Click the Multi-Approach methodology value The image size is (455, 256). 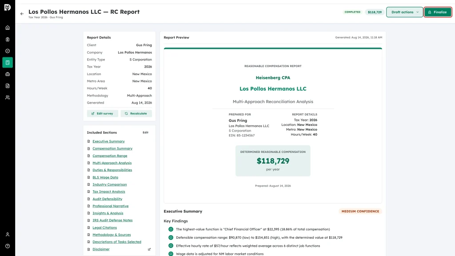click(139, 96)
